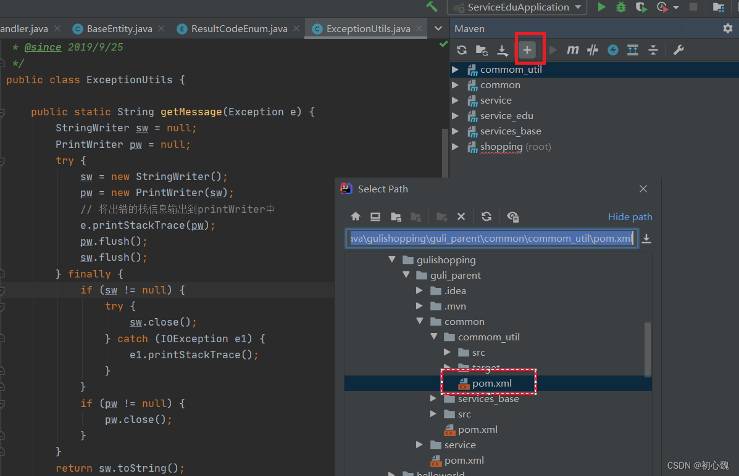
Task: Click the Add Maven Projects plus icon
Action: 527,50
